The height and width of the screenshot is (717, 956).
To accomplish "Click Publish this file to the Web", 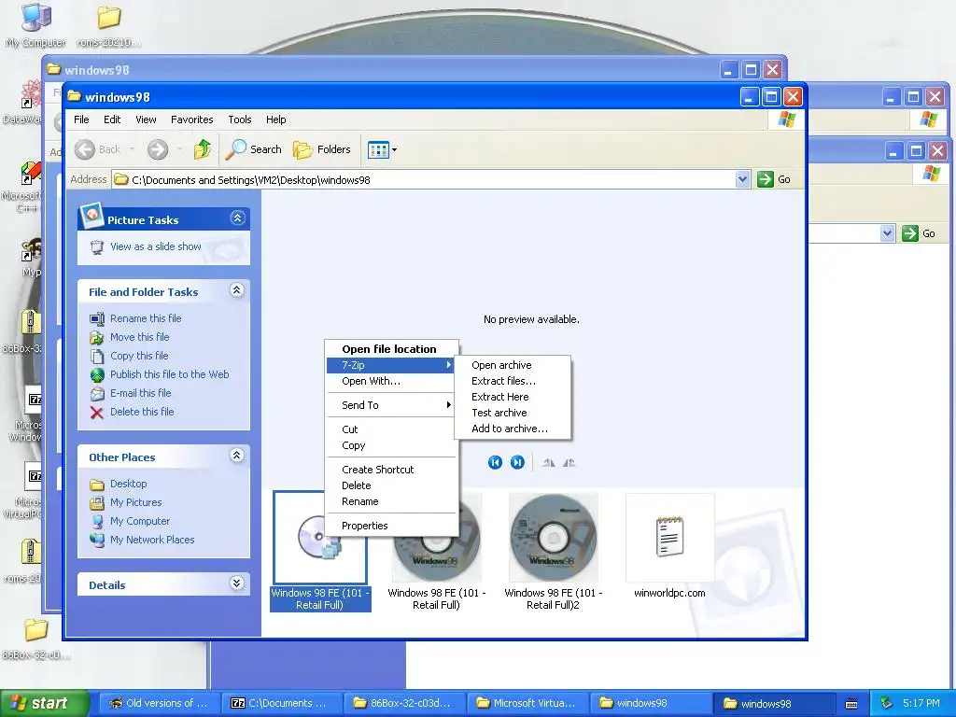I will pos(170,374).
